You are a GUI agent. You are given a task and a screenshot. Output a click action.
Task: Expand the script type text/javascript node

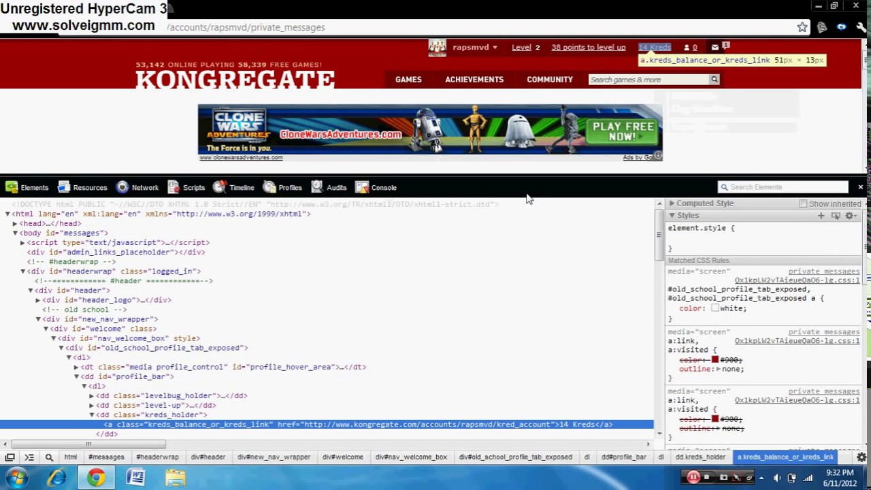point(22,242)
